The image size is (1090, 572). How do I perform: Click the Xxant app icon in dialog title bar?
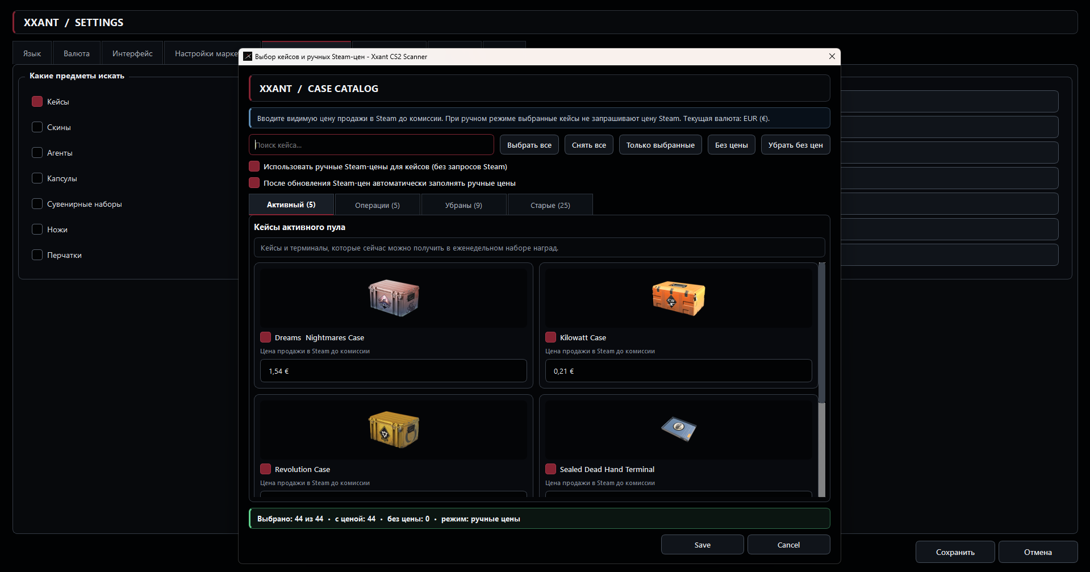pyautogui.click(x=248, y=56)
